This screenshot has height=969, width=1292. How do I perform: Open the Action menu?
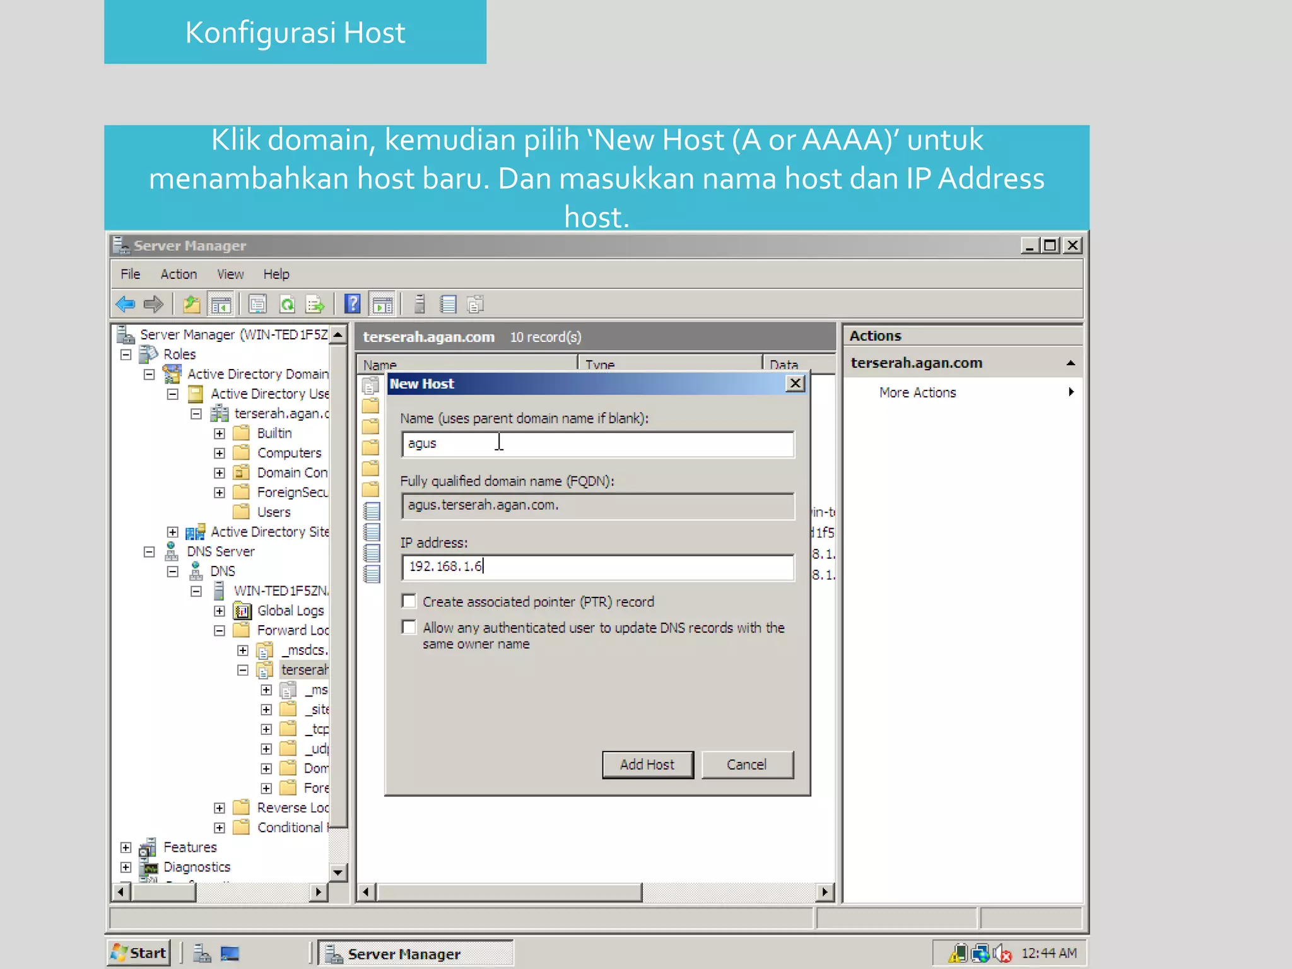pyautogui.click(x=179, y=274)
